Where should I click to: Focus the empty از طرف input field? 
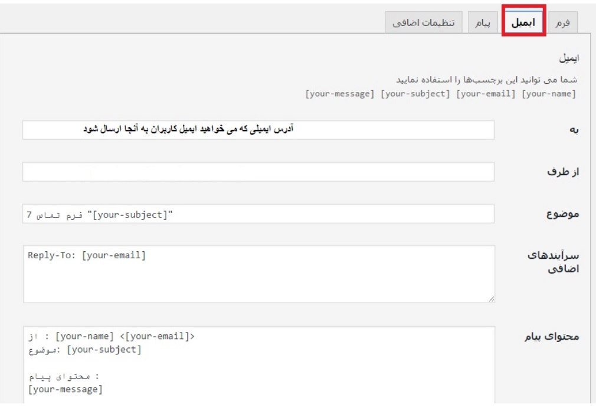click(x=258, y=172)
